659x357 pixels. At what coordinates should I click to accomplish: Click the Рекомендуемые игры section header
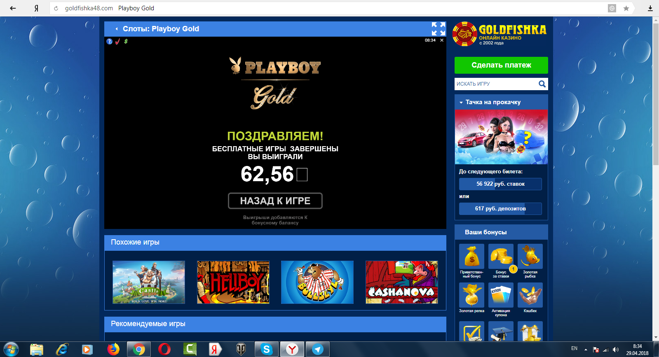pyautogui.click(x=275, y=324)
